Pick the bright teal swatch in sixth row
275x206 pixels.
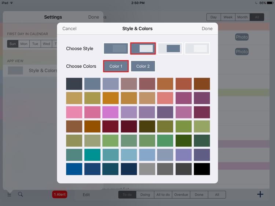point(92,155)
